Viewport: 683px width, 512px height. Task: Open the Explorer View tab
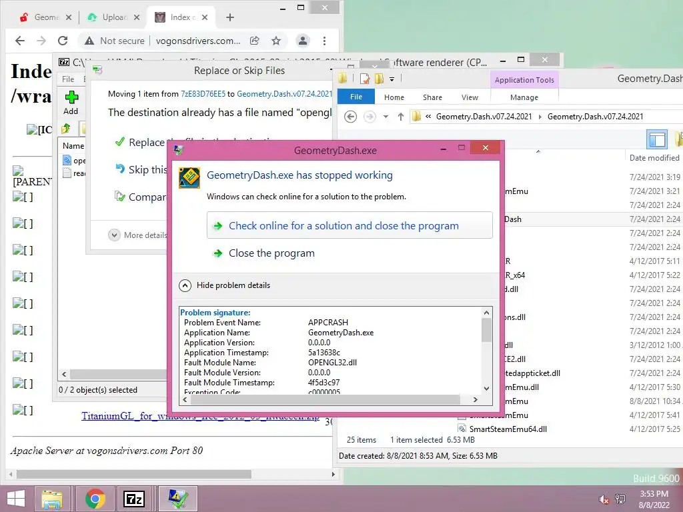coord(470,97)
